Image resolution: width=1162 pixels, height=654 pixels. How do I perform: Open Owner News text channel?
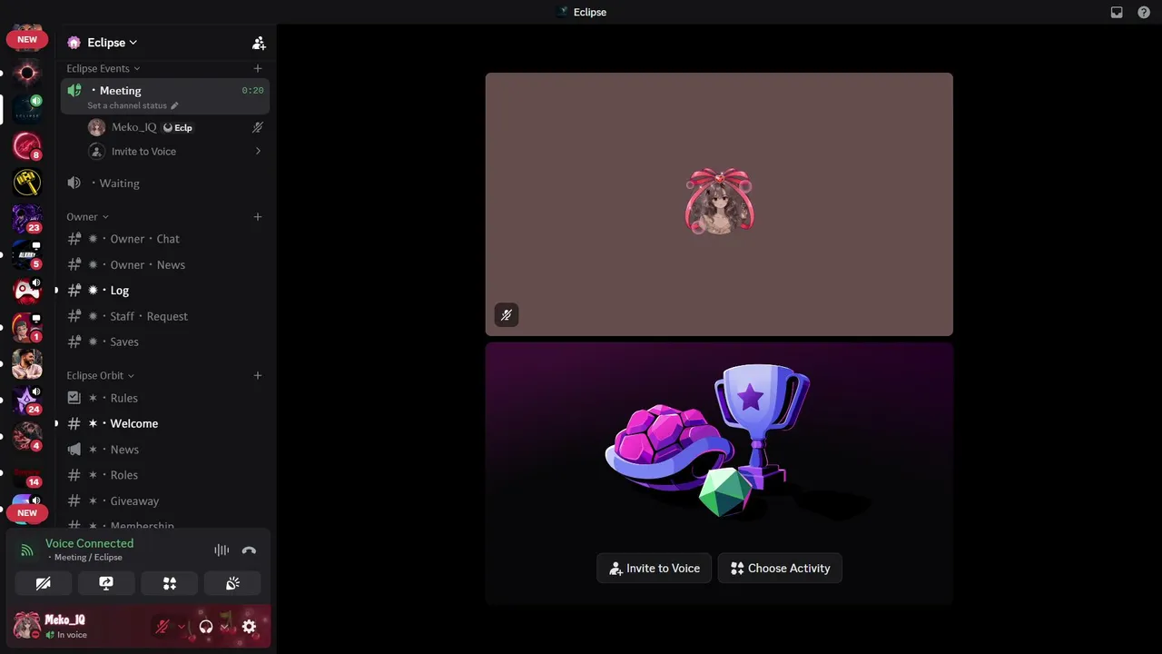click(165, 265)
